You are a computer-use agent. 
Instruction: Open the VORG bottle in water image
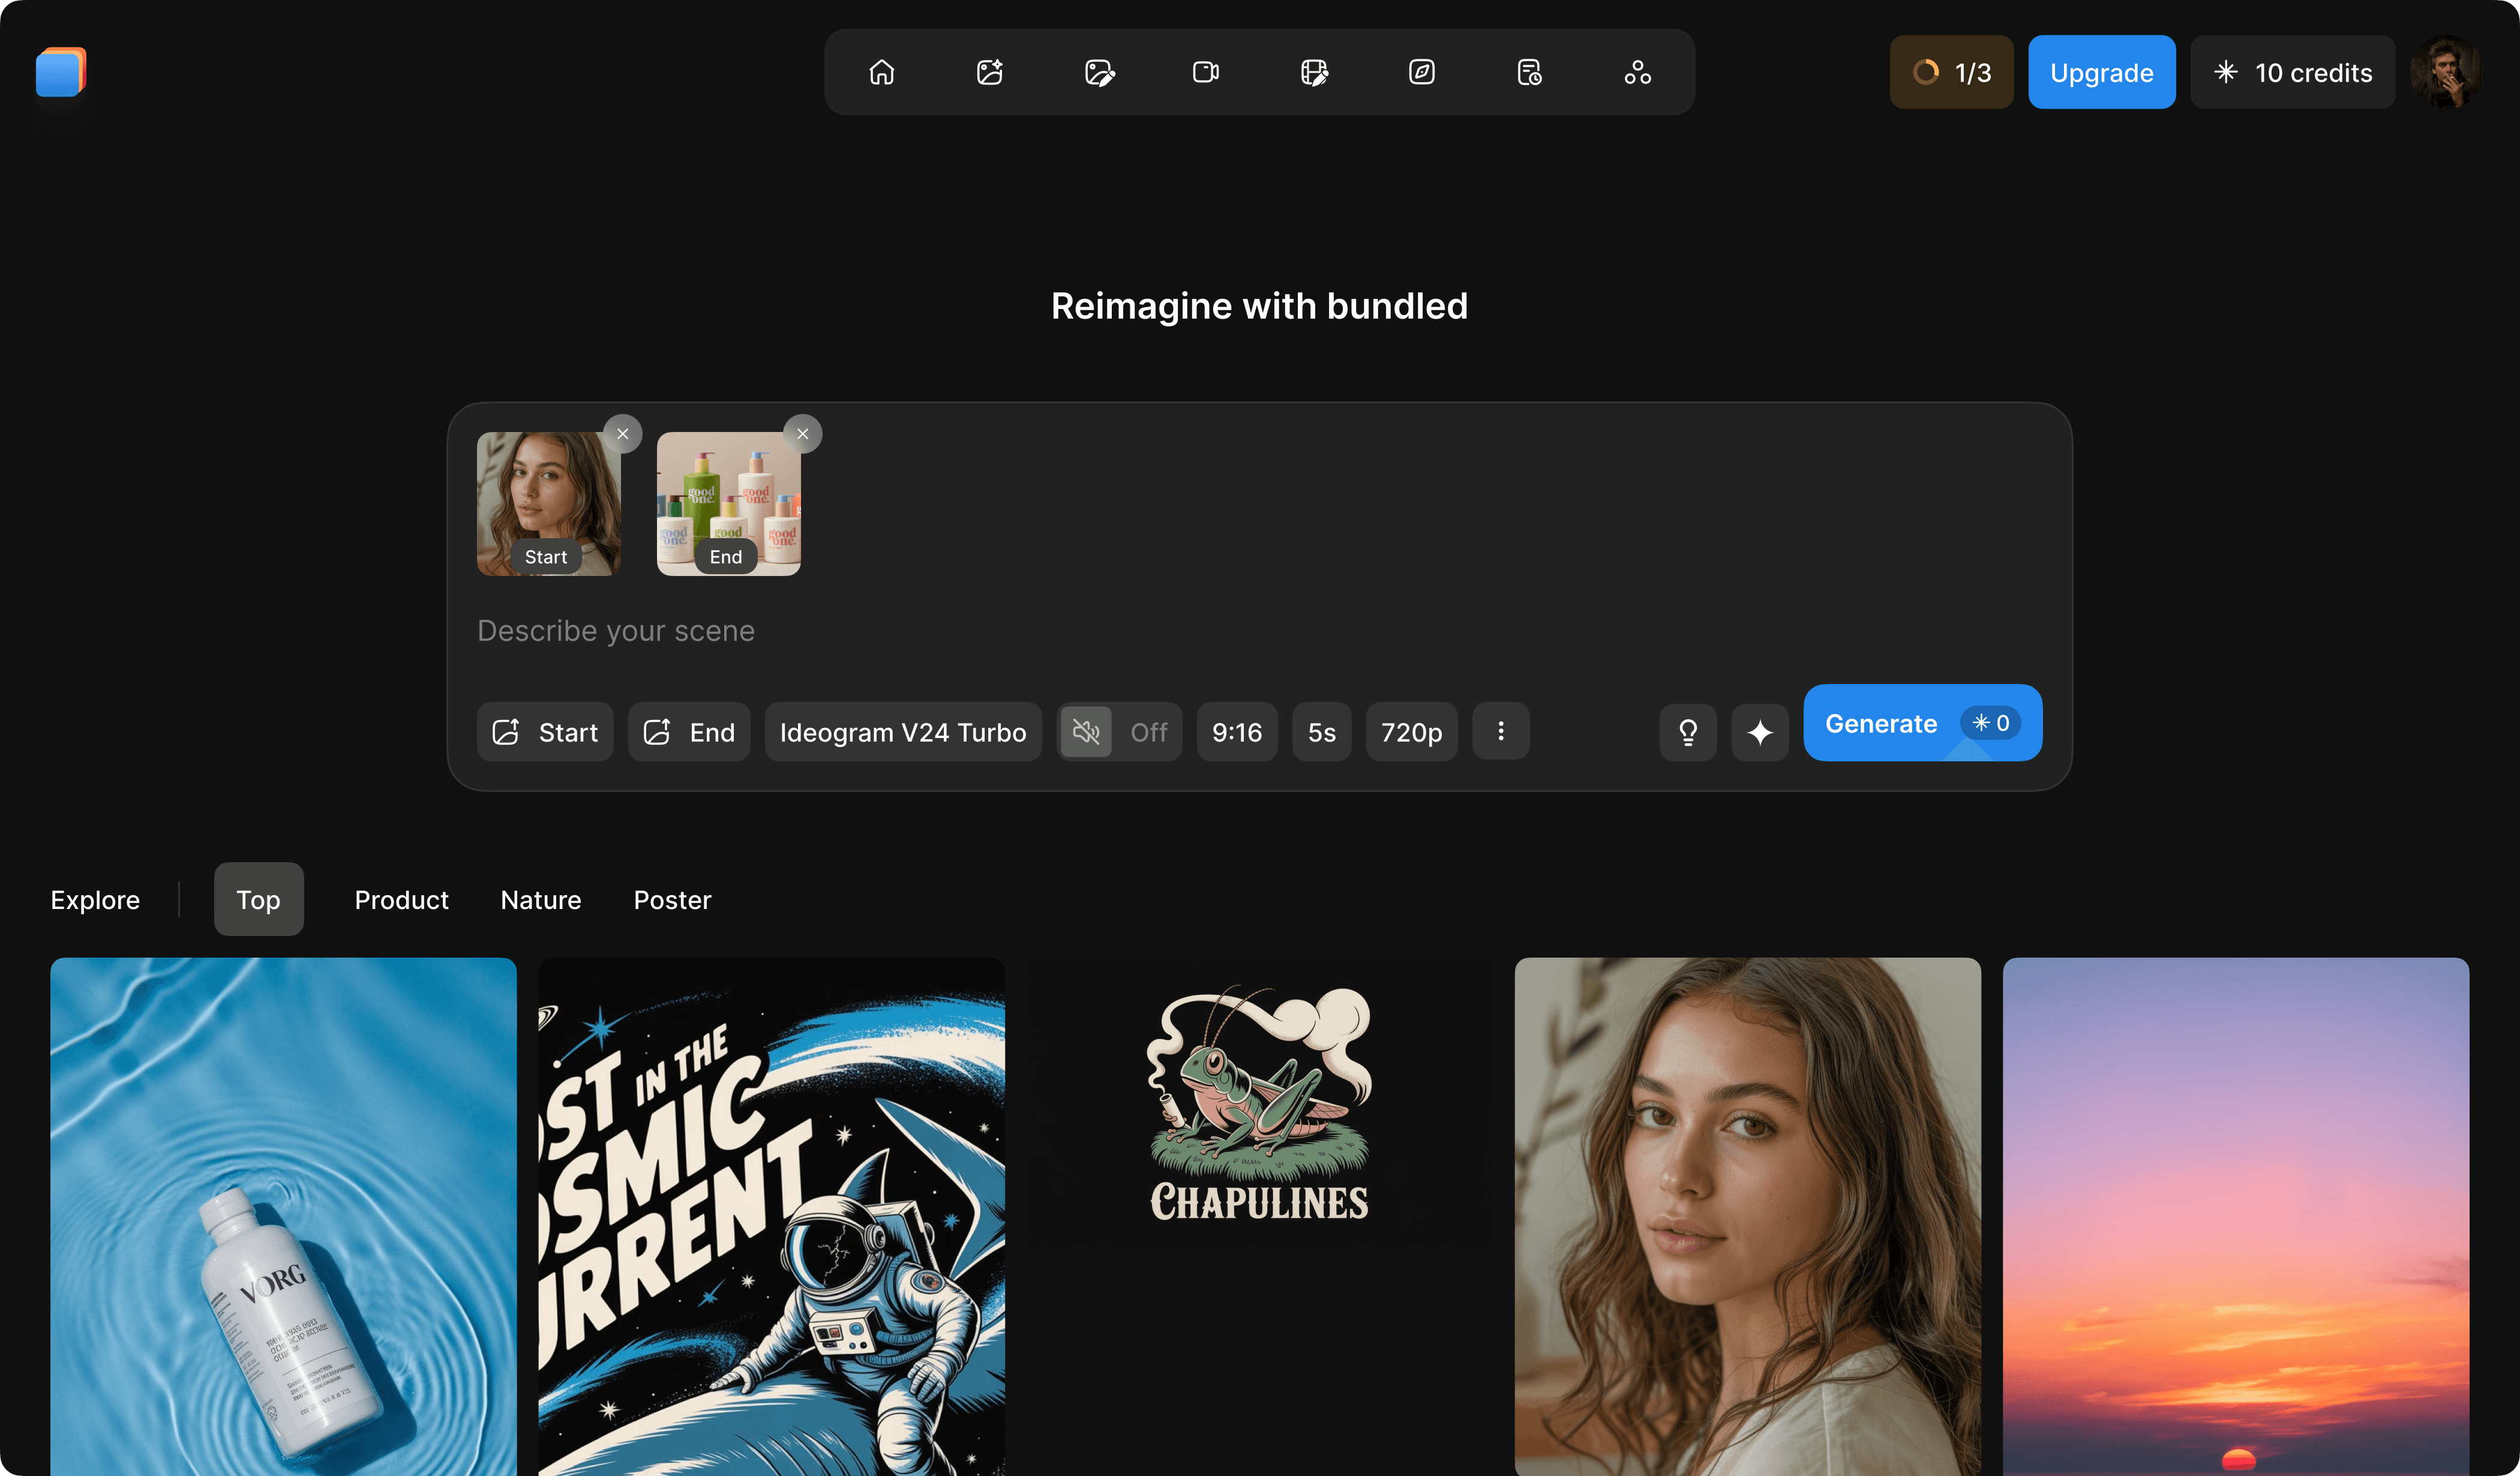point(283,1216)
